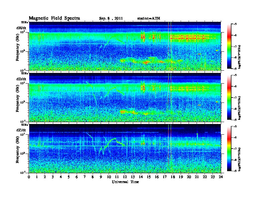Click the "-9" value on dH/dt color scale
The width and height of the screenshot is (263, 203).
(235, 69)
